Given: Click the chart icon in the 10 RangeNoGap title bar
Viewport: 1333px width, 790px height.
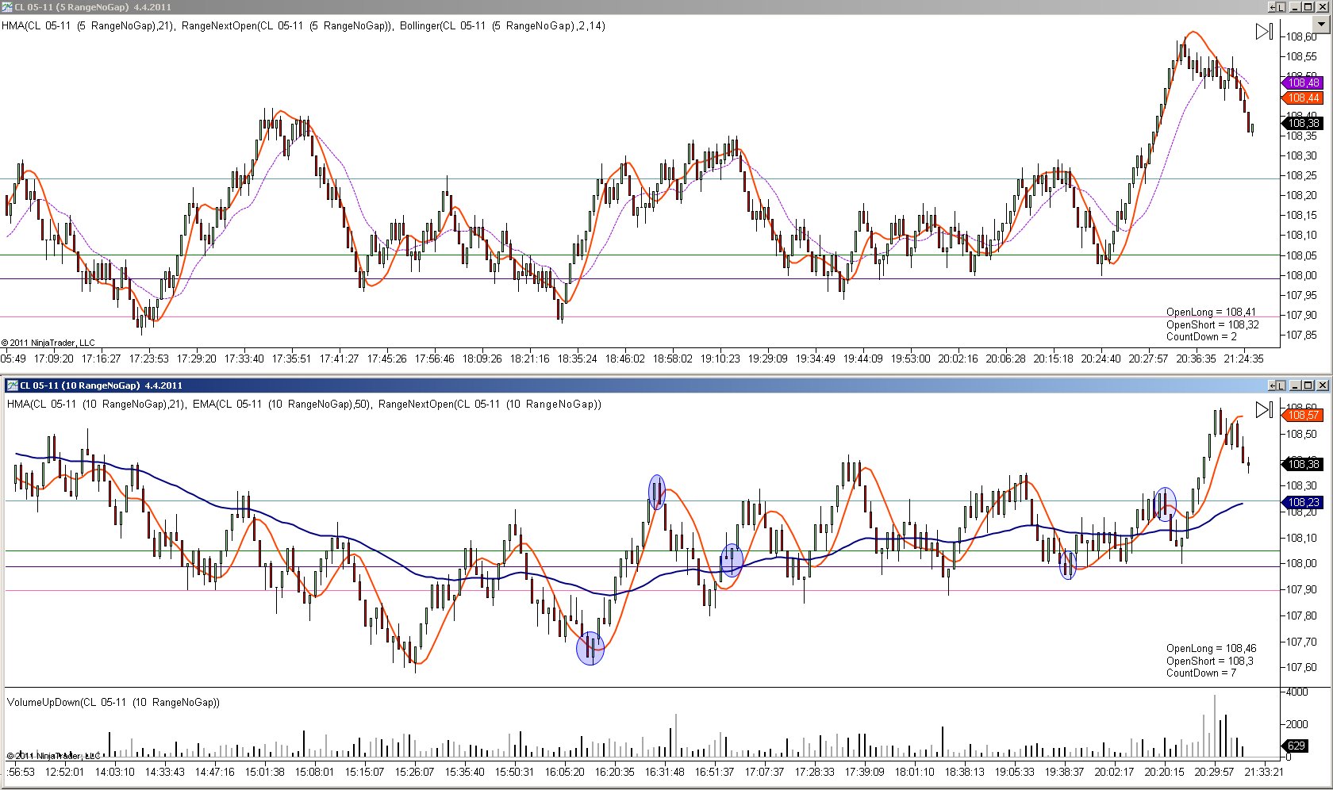Looking at the screenshot, I should (x=12, y=385).
